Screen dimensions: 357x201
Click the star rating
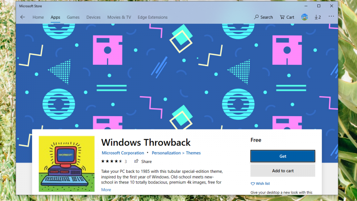coord(112,161)
